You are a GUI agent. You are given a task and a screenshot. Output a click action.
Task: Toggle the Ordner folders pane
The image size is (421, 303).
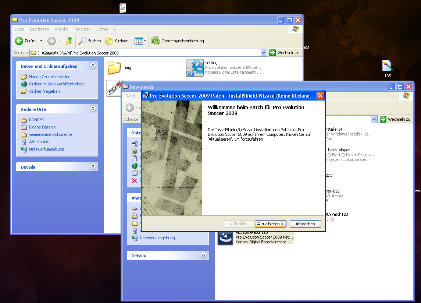tap(117, 41)
